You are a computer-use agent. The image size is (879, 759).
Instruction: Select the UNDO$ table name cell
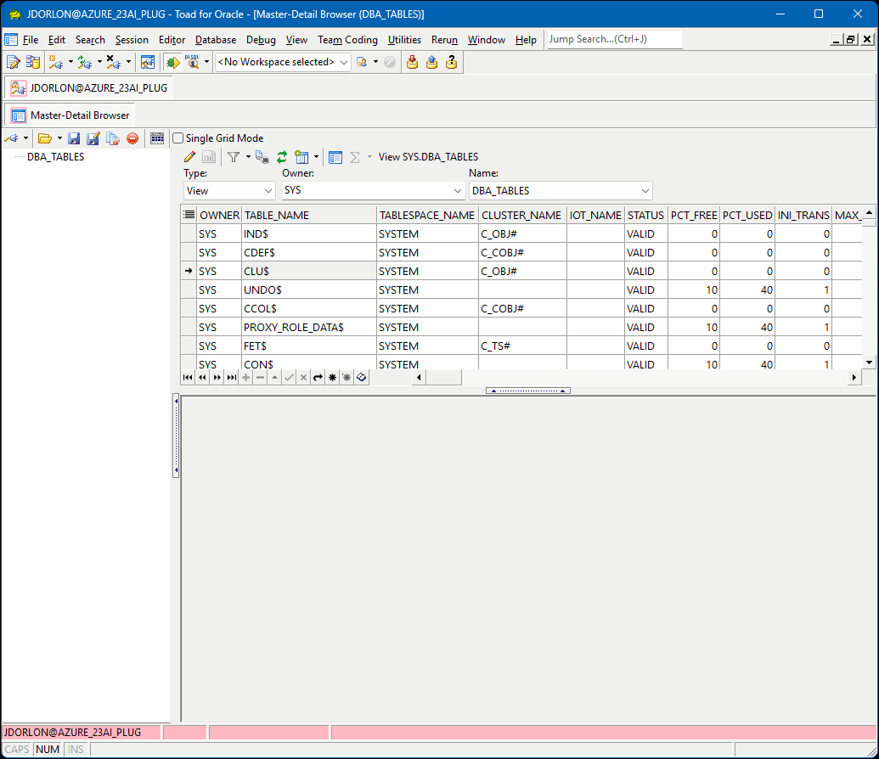[x=309, y=290]
